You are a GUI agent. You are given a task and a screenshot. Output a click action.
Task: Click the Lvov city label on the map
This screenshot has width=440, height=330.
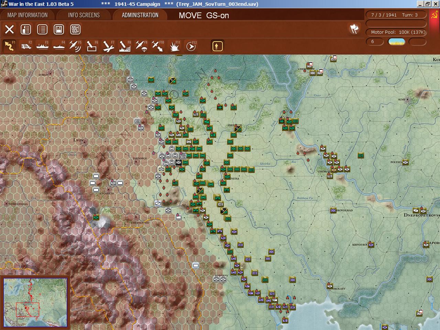tap(78, 140)
